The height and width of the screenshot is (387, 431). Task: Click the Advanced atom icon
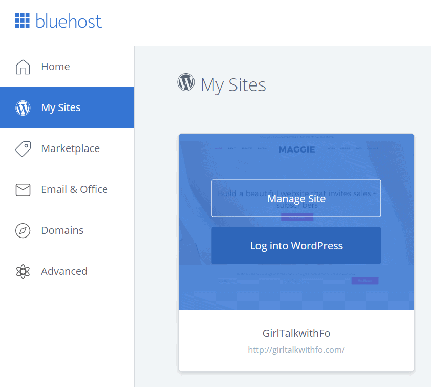point(23,271)
